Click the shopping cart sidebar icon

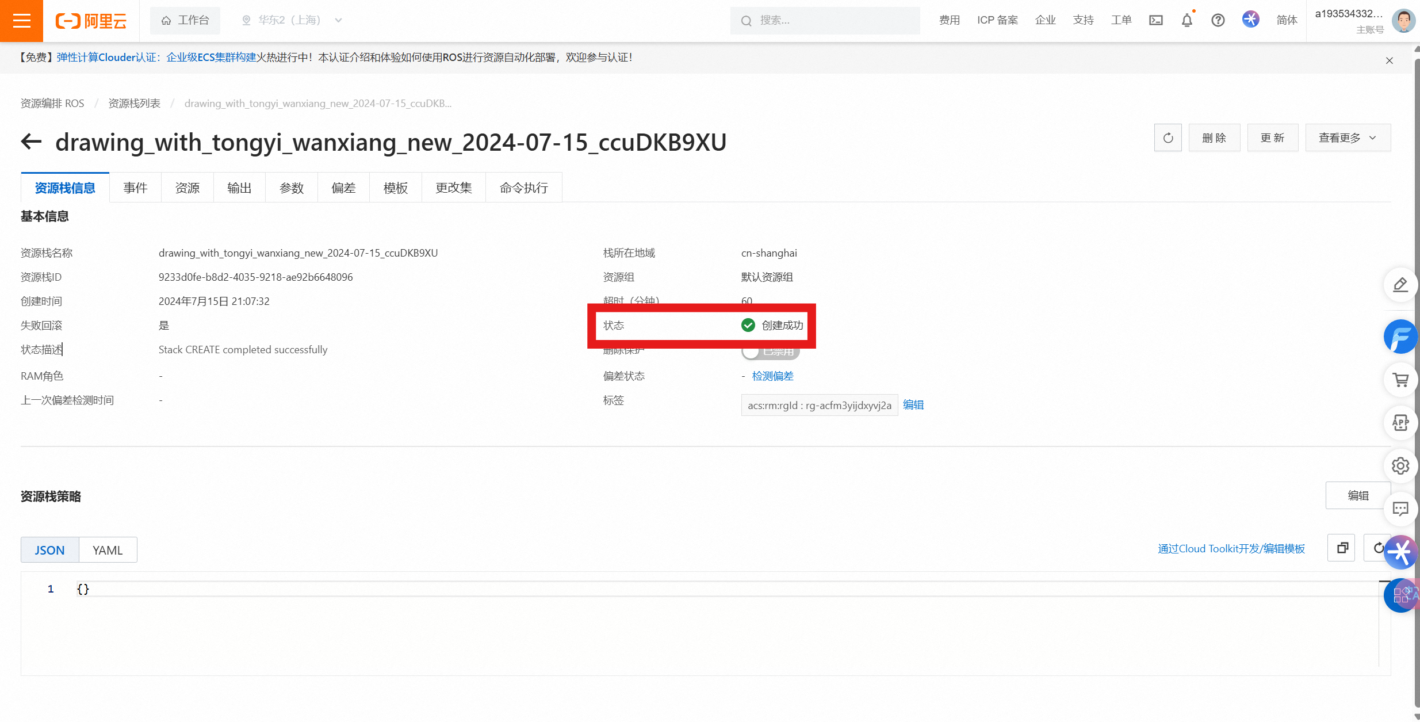(x=1400, y=380)
